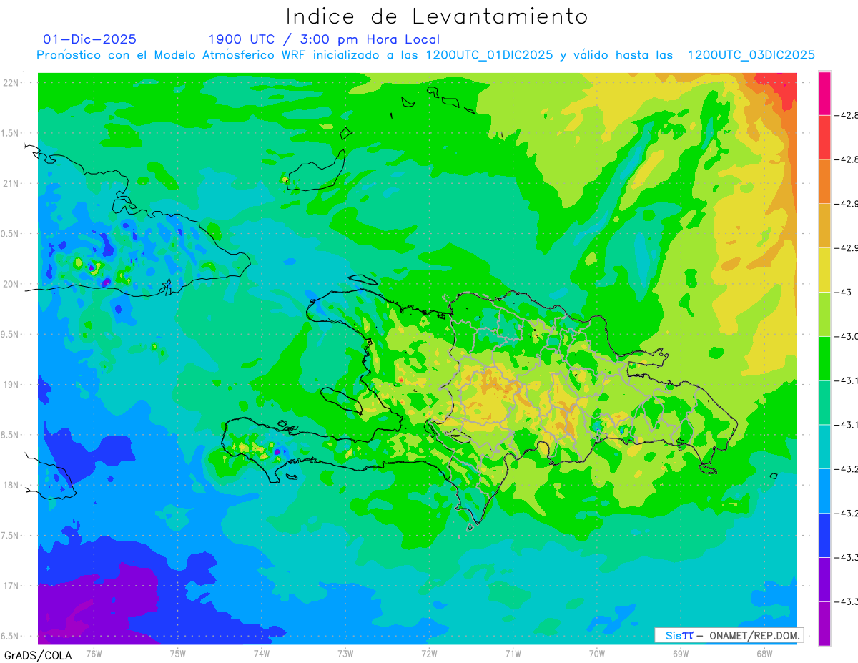The image size is (858, 663).
Task: Click the title 'Indice de Levantamiento'
Action: click(437, 16)
